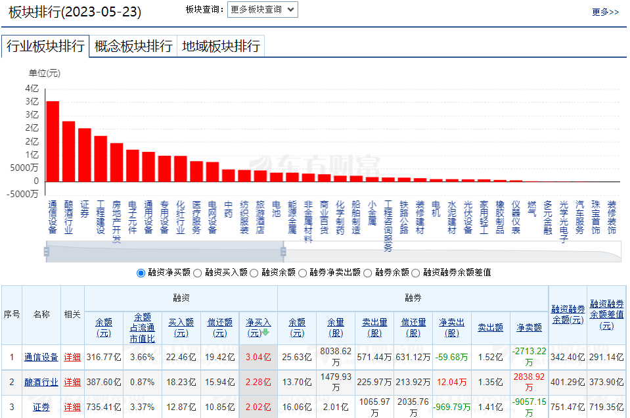The height and width of the screenshot is (418, 630).
Task: Click the red bar for 酿酒行业 in chart
Action: coord(68,151)
